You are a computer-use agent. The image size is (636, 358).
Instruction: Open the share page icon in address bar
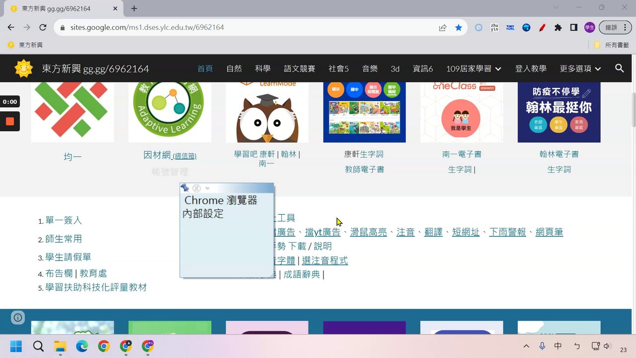coord(443,28)
